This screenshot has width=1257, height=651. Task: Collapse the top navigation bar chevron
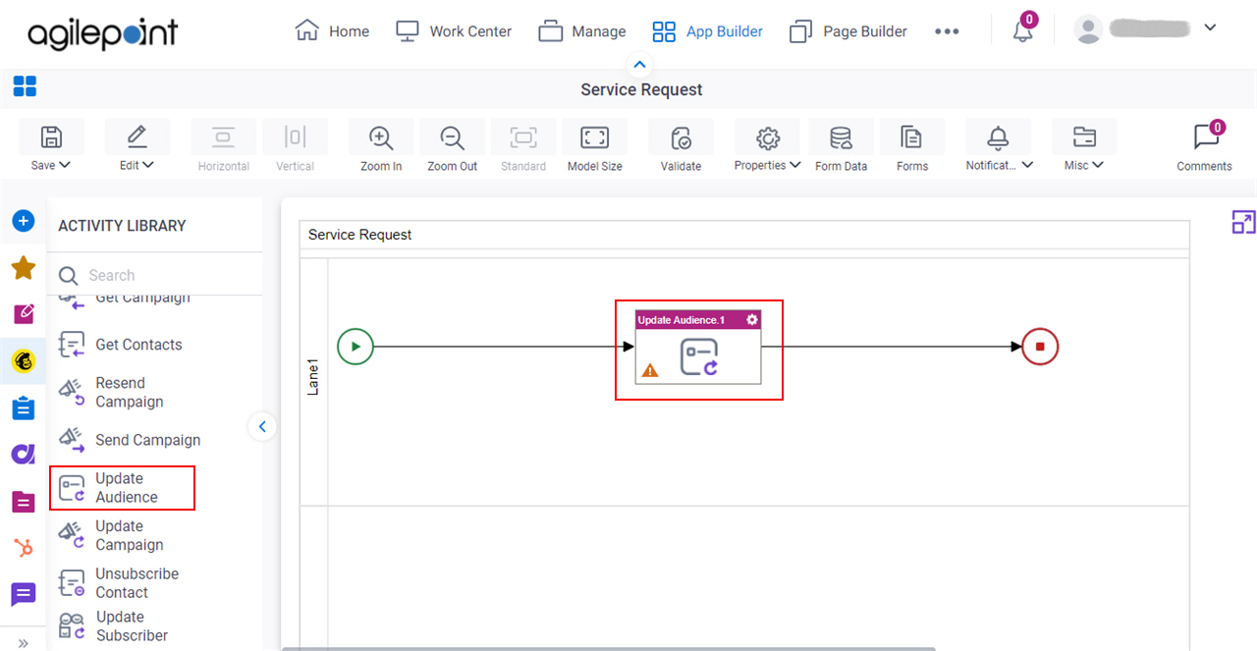[639, 65]
